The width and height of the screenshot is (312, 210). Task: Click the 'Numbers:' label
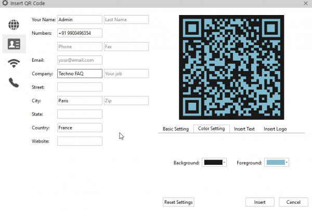(x=42, y=33)
